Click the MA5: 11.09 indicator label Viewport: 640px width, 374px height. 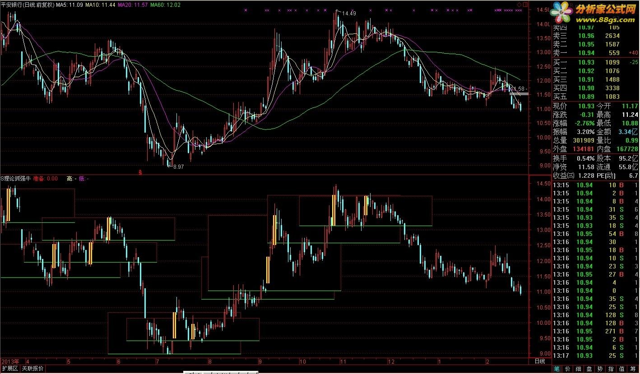click(x=70, y=5)
